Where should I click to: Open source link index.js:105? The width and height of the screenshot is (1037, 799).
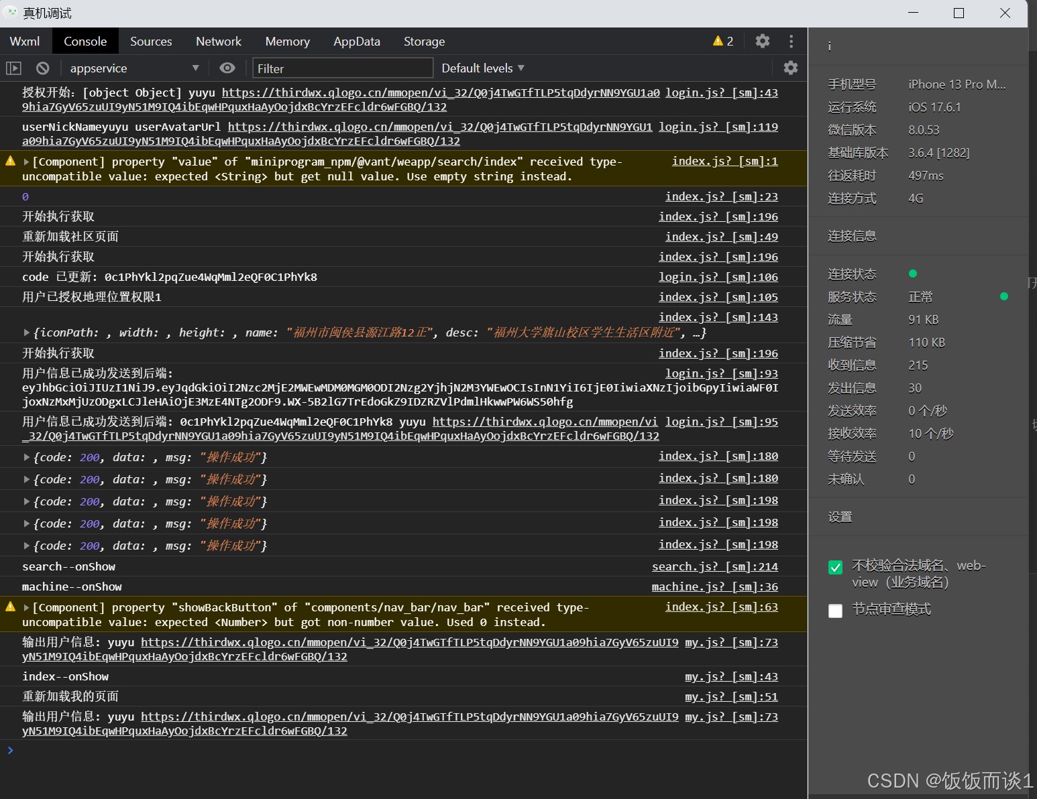(x=718, y=297)
